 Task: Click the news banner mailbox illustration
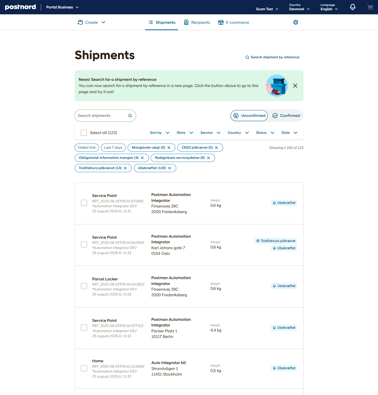277,86
